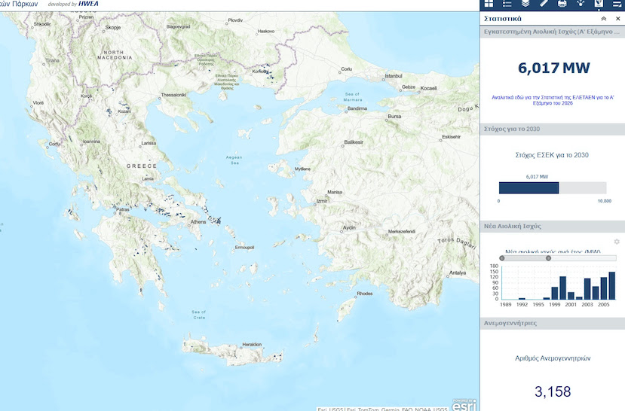
Task: Click the Thessaloniki label on the map
Action: (173, 95)
